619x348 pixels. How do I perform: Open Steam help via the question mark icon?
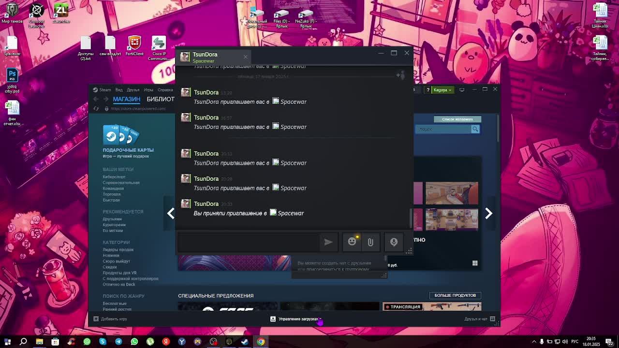coord(427,89)
